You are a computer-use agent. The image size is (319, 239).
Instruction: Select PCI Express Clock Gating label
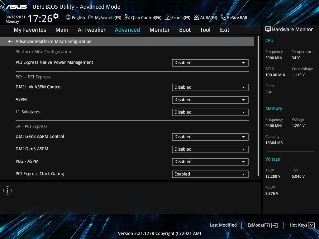40,174
